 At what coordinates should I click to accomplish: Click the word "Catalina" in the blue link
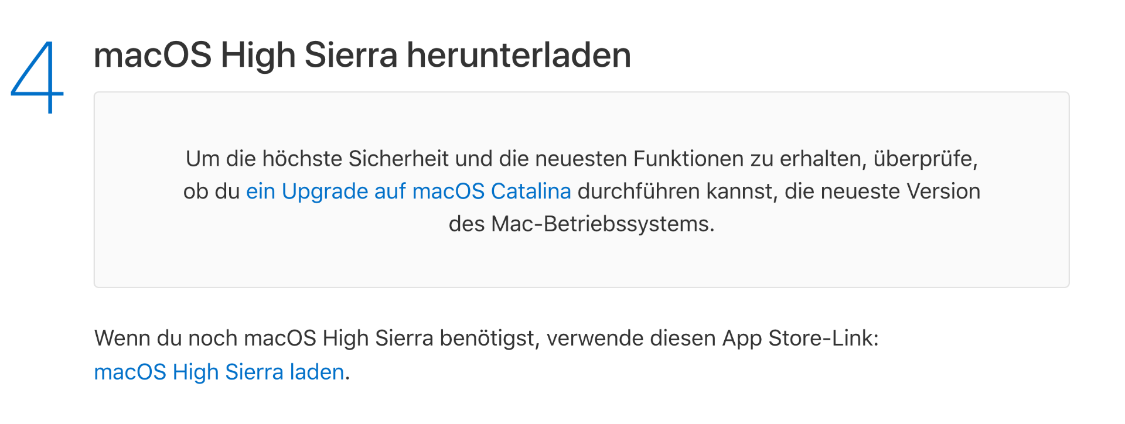pos(530,192)
